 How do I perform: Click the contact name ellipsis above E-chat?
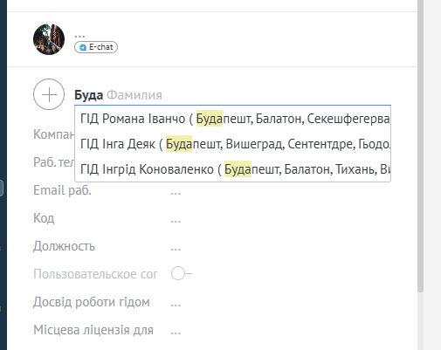point(79,36)
